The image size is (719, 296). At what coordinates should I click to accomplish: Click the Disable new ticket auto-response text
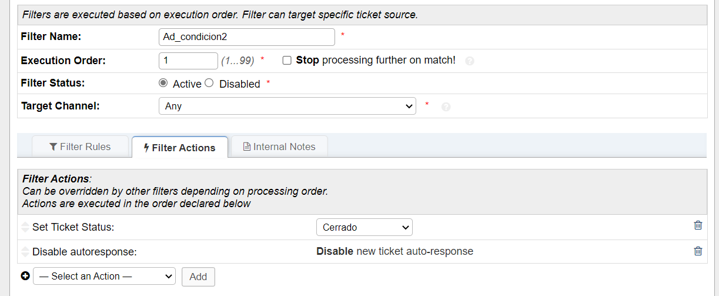[394, 251]
